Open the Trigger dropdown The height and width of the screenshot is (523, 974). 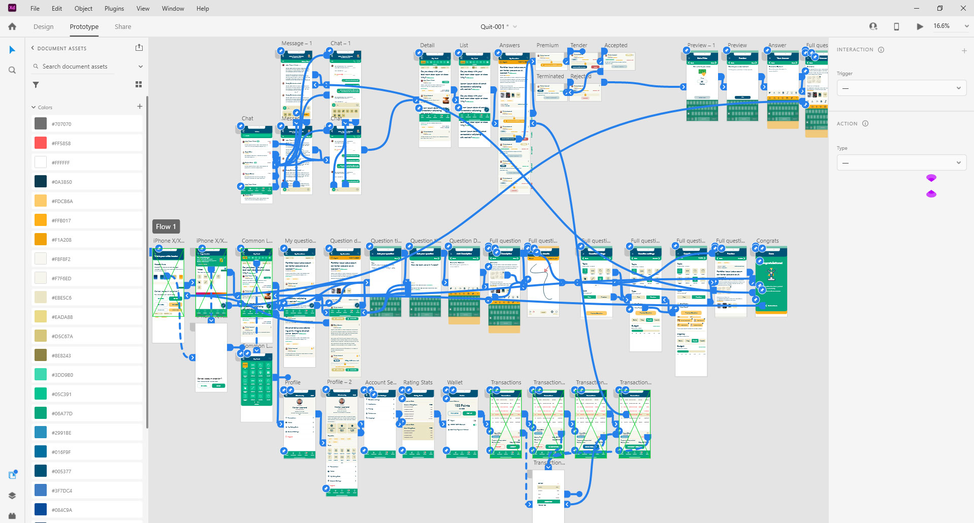(901, 88)
